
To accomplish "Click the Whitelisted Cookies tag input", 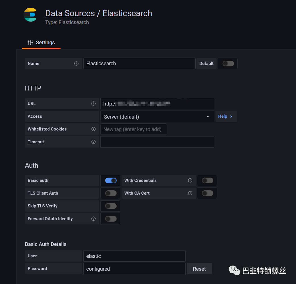I will [133, 129].
